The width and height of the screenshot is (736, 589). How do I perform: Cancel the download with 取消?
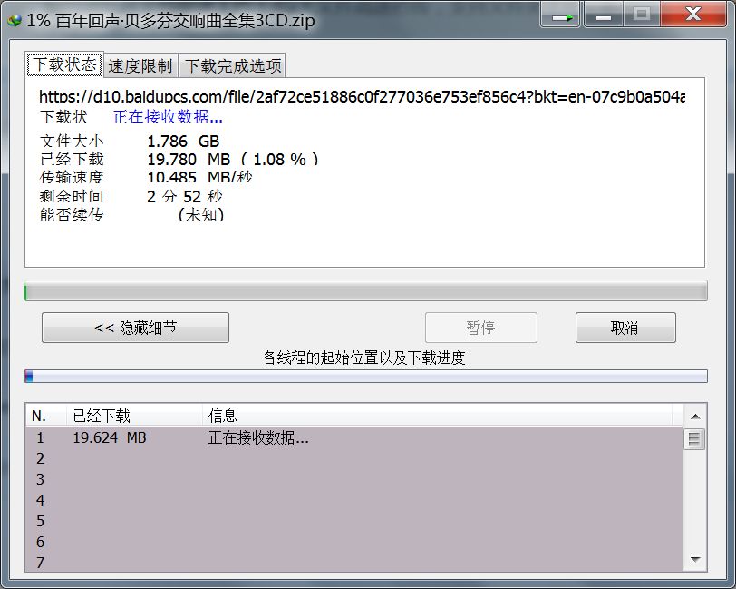click(x=625, y=328)
